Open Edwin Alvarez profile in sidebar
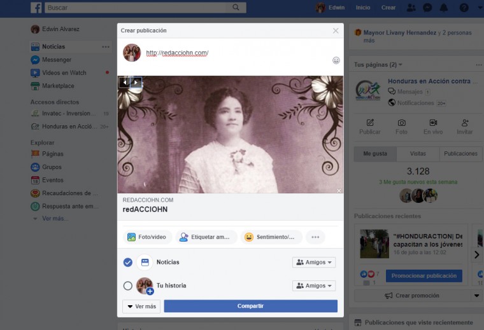Screen dimensions: 484x330 click(55, 29)
